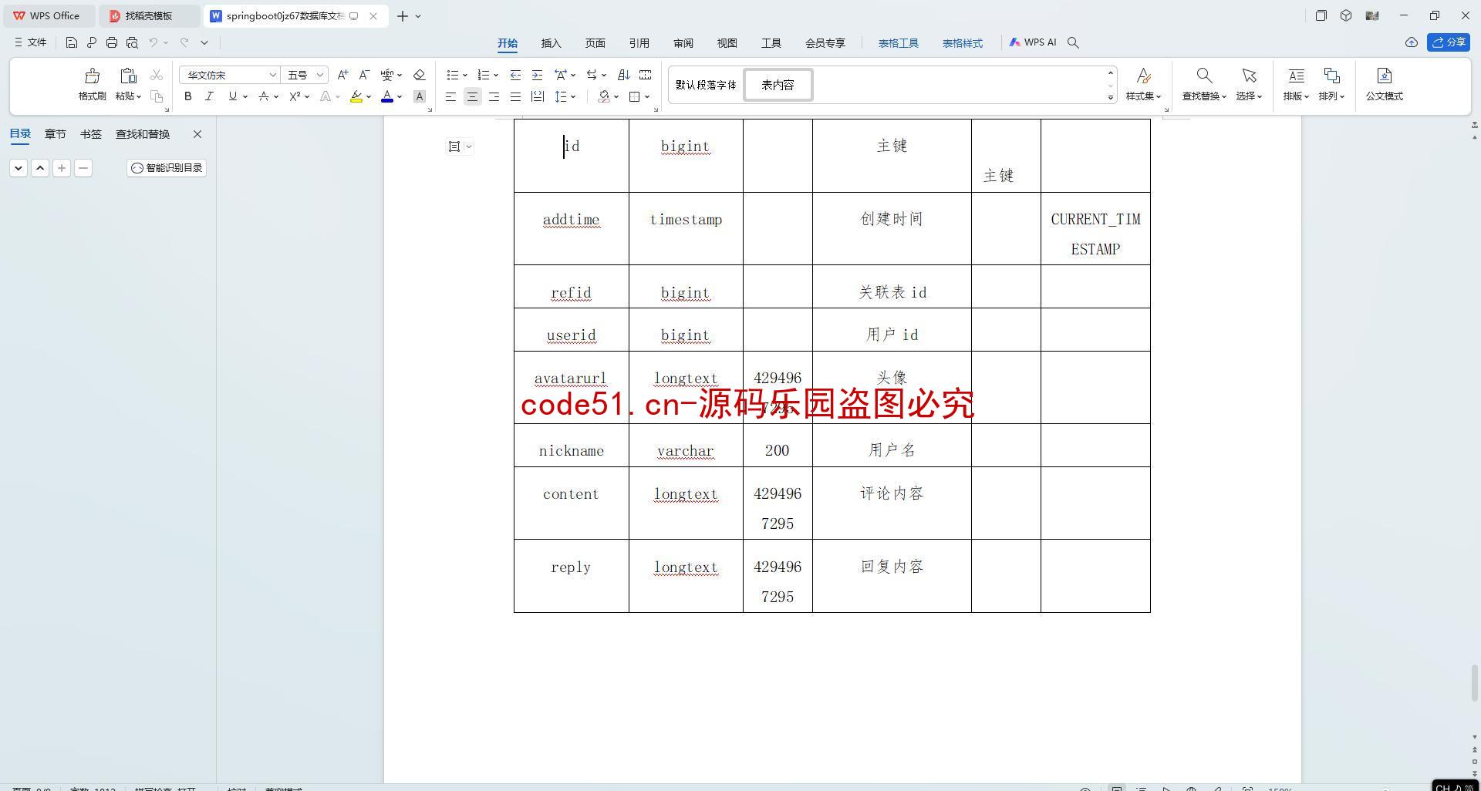Switch to the 审阅 (Review) ribbon tab

coord(683,43)
